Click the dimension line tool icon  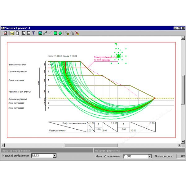(x=45, y=33)
